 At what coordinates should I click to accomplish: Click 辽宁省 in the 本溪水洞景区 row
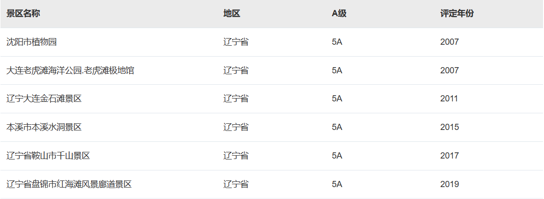click(x=236, y=127)
